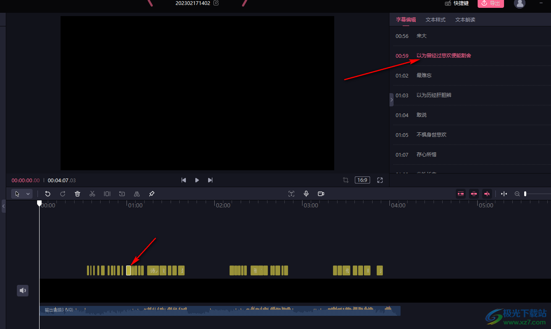Adjust the timeline zoom slider handle
551x329 pixels.
tap(525, 194)
